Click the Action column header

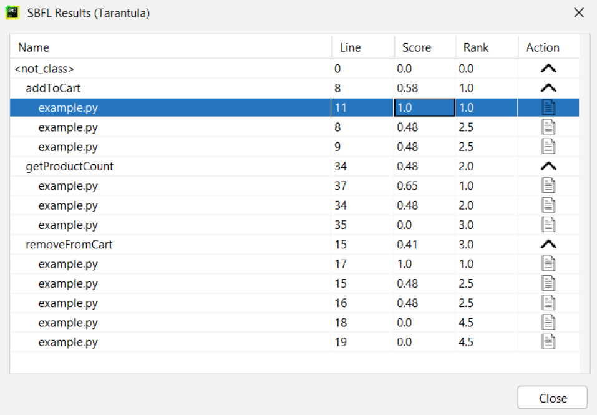click(549, 47)
